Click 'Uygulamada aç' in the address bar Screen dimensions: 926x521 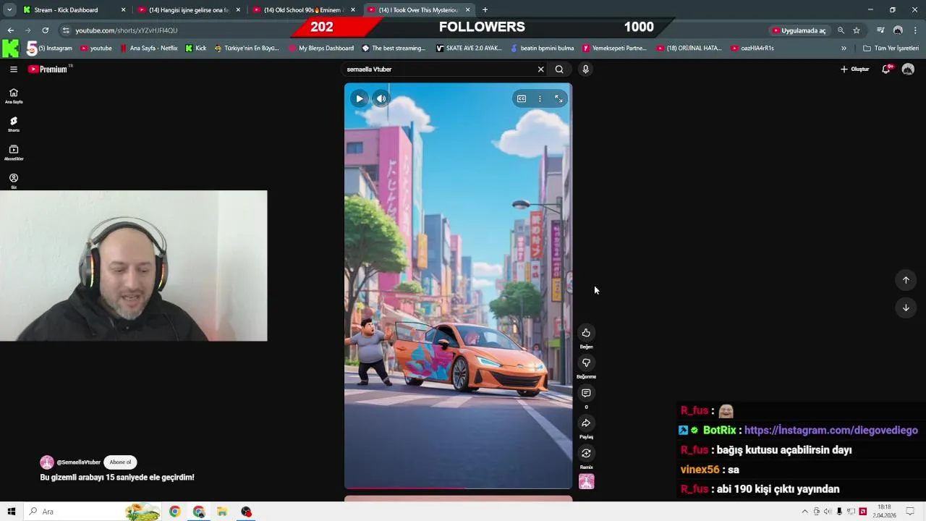pyautogui.click(x=799, y=30)
